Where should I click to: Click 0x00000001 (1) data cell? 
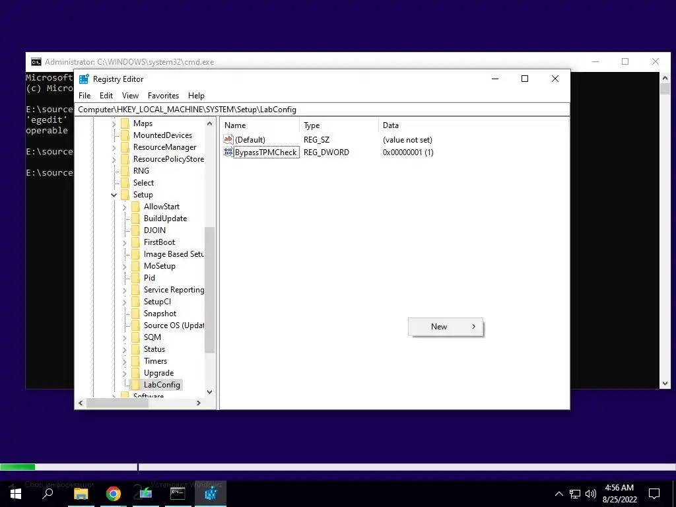click(408, 152)
